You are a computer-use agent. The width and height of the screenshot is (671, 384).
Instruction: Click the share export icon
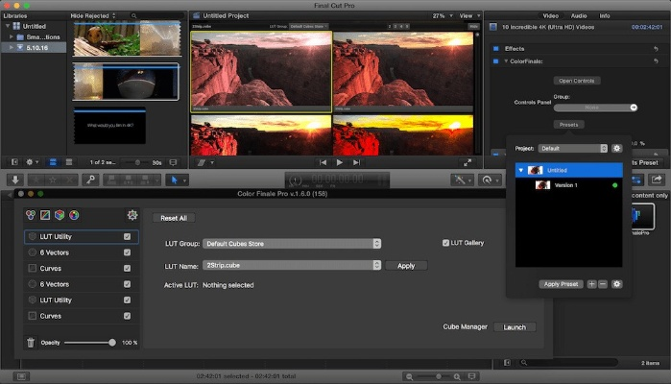[x=658, y=180]
